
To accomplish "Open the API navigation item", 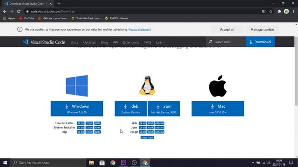I will pyautogui.click(x=115, y=42).
